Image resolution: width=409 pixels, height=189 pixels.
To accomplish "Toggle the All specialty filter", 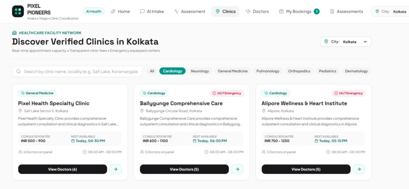I will tap(152, 71).
